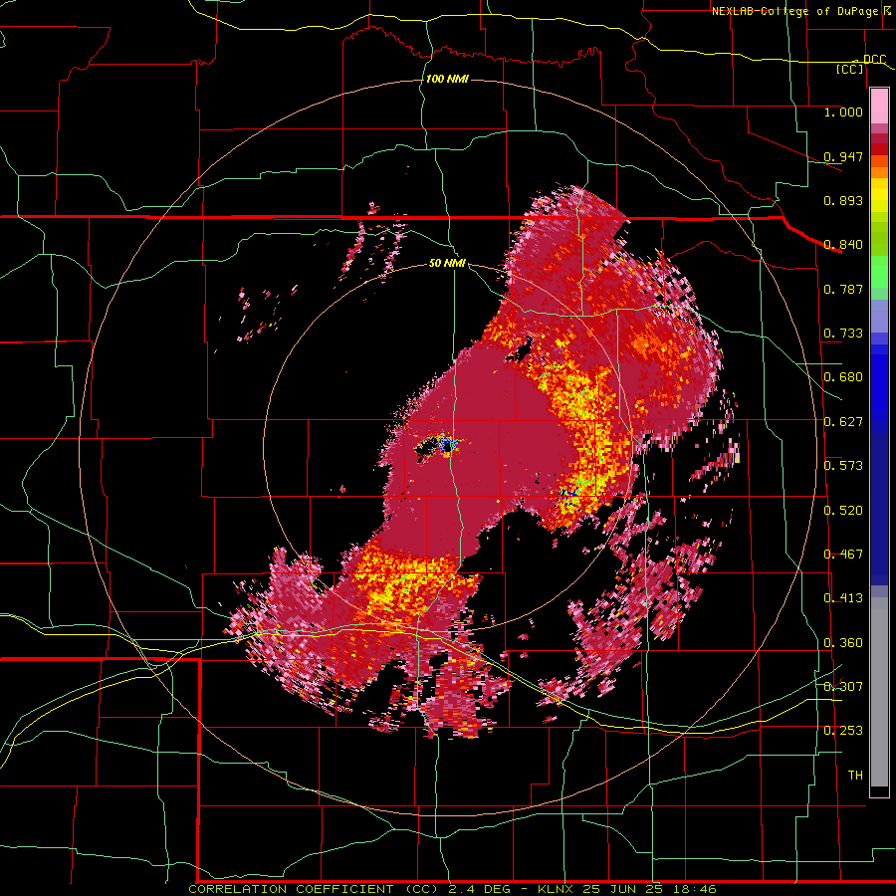Select the 0.787 legend value
Image resolution: width=896 pixels, height=896 pixels.
[843, 289]
